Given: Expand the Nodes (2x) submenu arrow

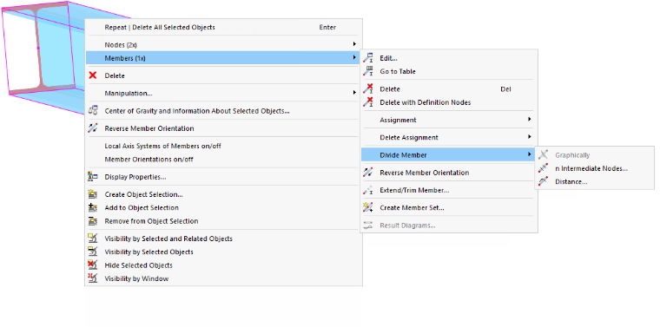Looking at the screenshot, I should 355,44.
